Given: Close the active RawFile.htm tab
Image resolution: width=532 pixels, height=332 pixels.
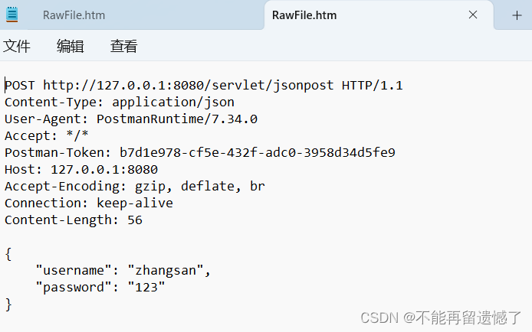Looking at the screenshot, I should (x=473, y=15).
